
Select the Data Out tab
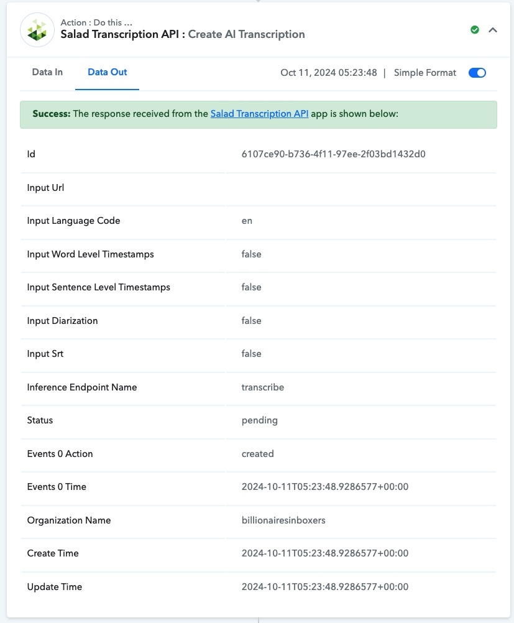(x=108, y=72)
